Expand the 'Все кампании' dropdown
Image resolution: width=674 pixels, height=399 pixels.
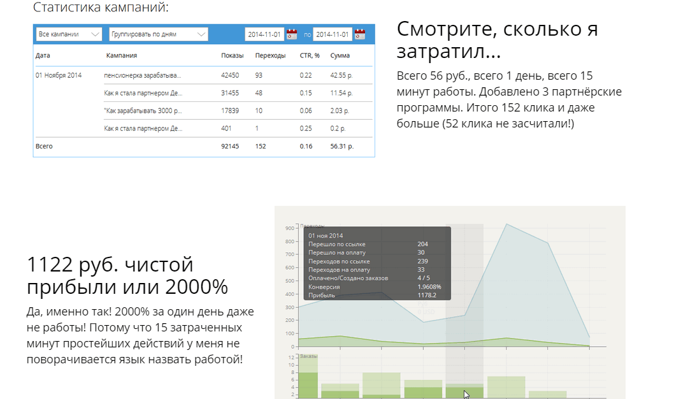point(69,34)
